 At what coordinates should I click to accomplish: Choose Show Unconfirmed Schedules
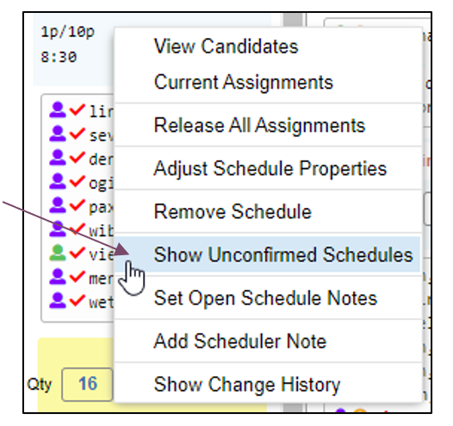point(268,254)
